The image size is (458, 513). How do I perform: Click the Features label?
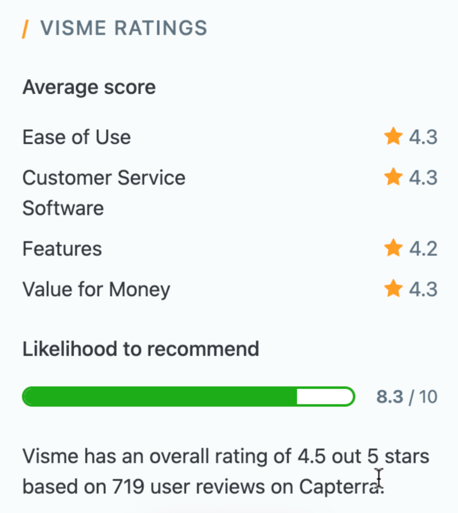click(x=62, y=248)
